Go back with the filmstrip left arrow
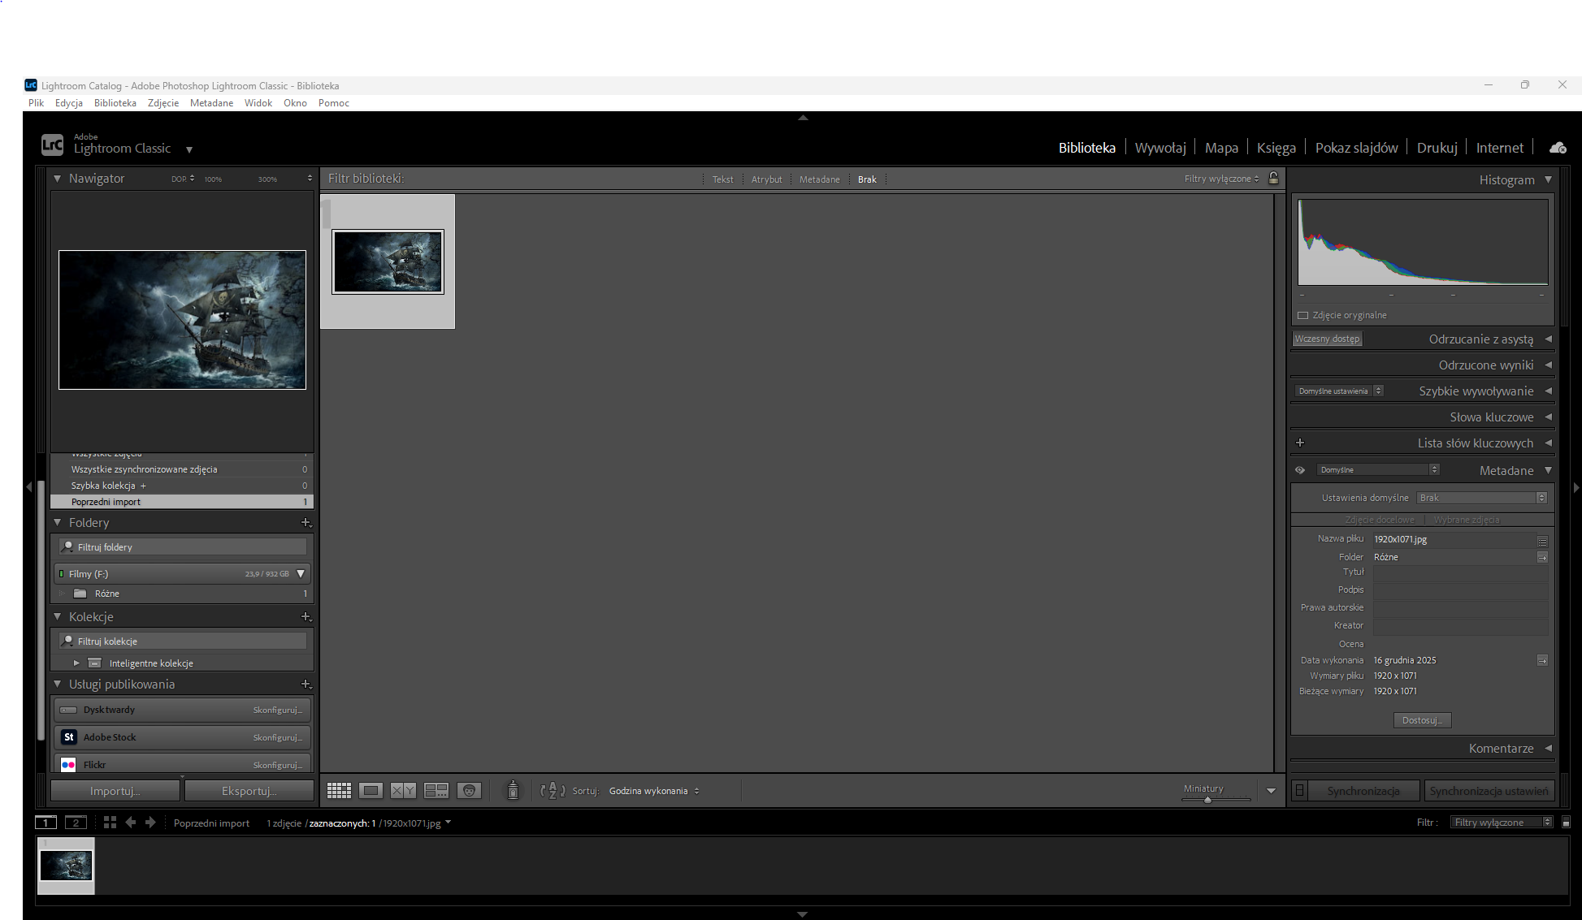Image resolution: width=1582 pixels, height=920 pixels. pos(131,823)
